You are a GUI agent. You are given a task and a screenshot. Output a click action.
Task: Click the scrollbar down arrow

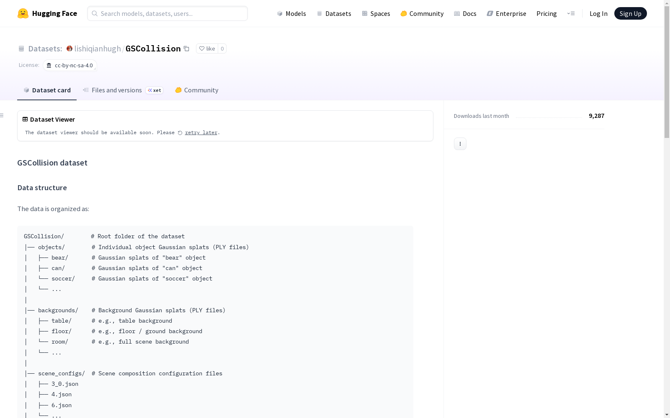pyautogui.click(x=667, y=415)
